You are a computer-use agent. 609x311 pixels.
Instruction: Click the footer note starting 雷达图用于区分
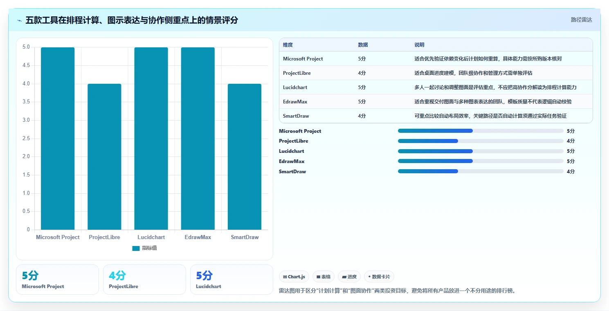tap(397, 291)
